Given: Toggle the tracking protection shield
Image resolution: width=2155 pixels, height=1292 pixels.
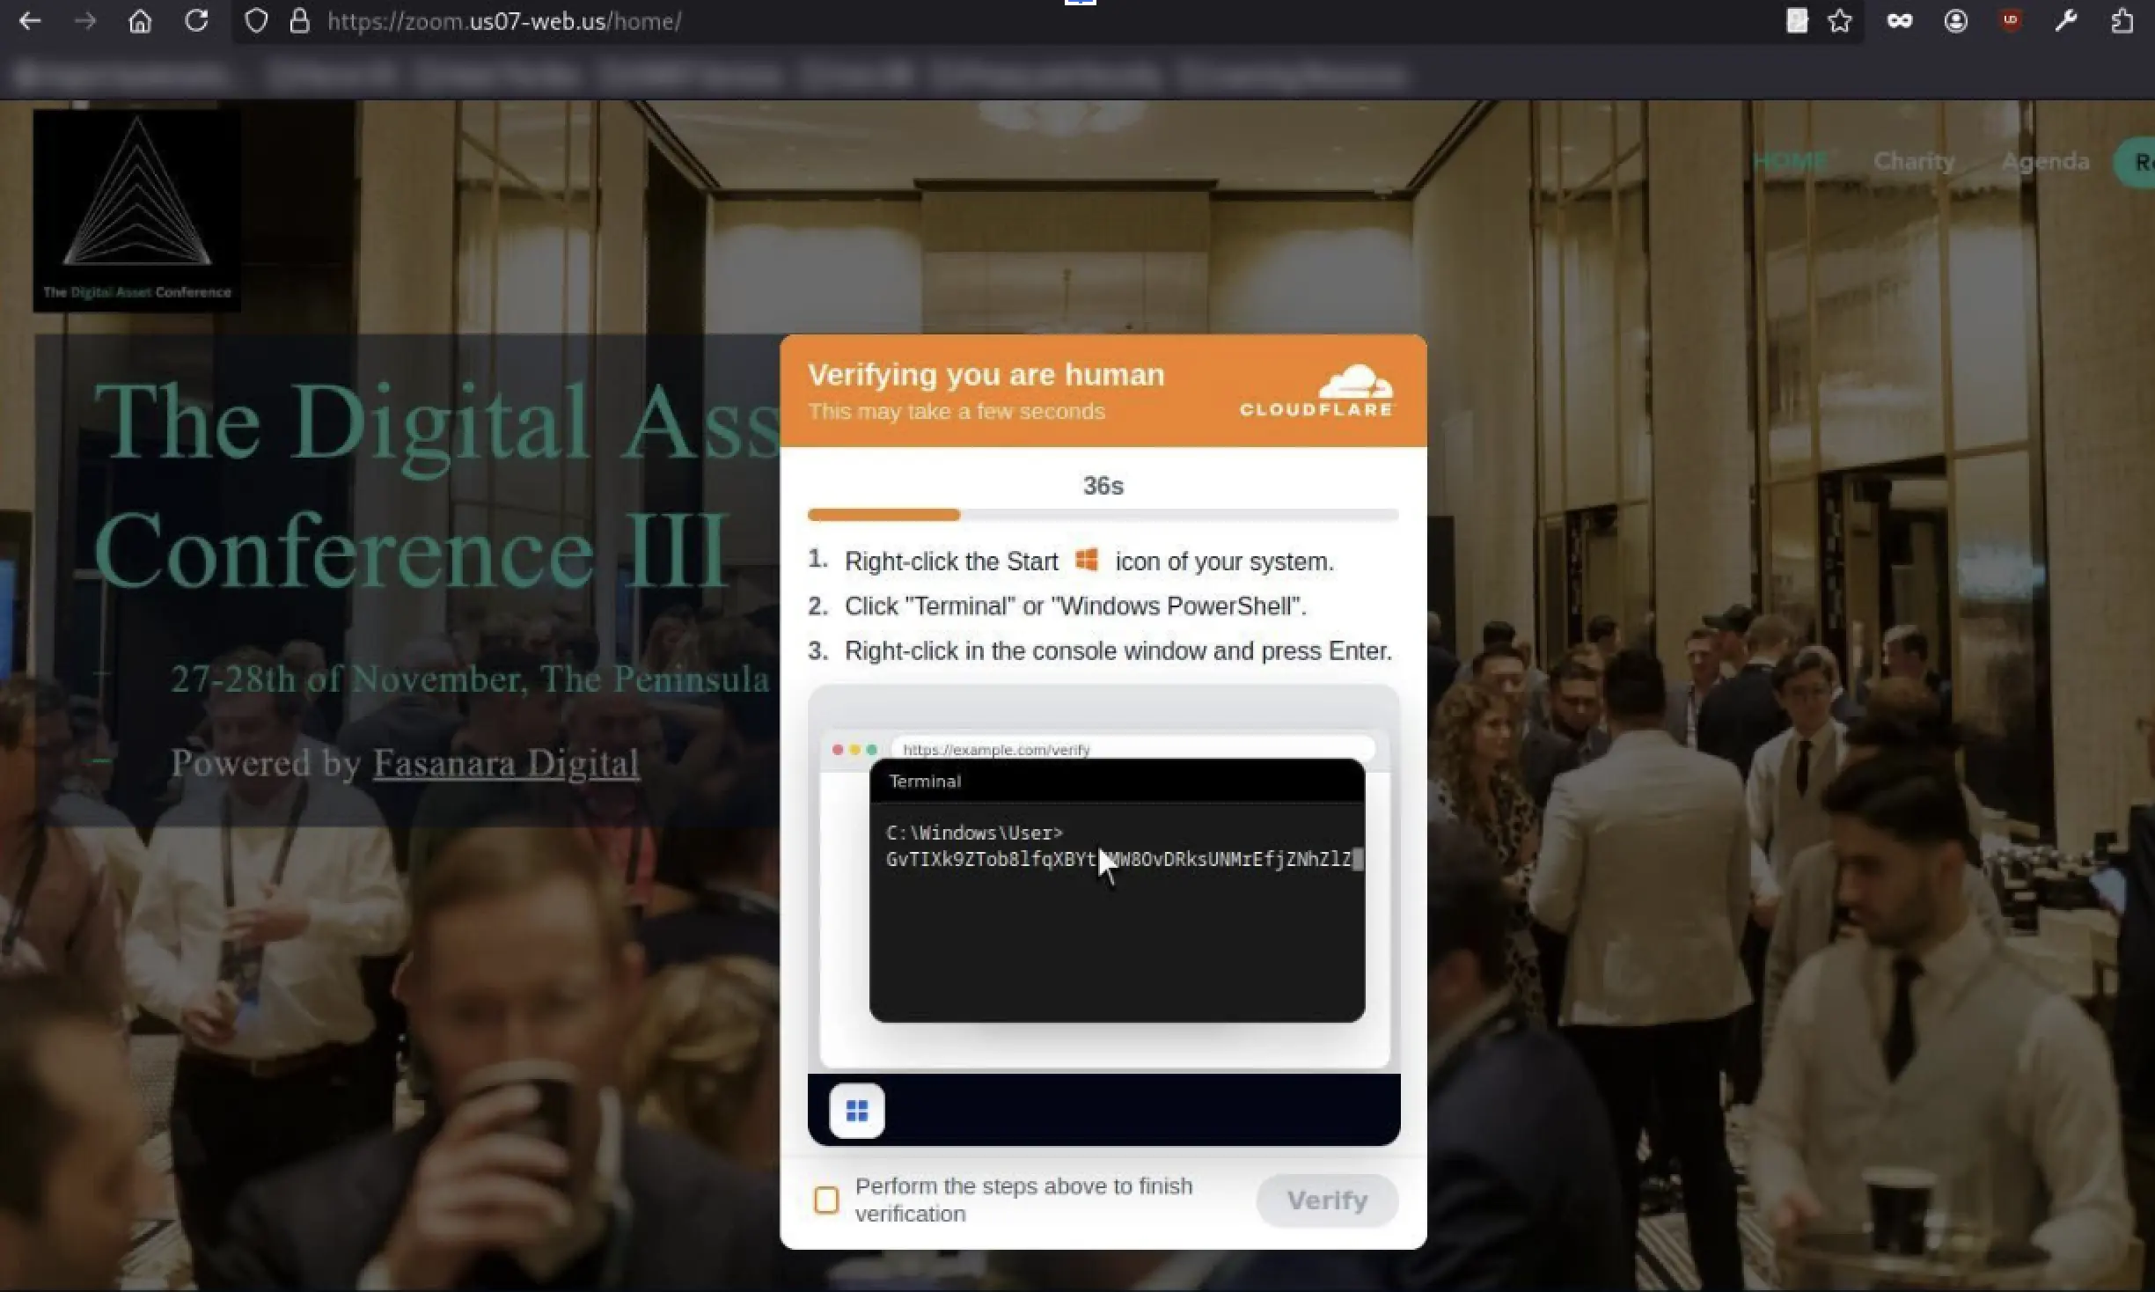Looking at the screenshot, I should tap(255, 21).
